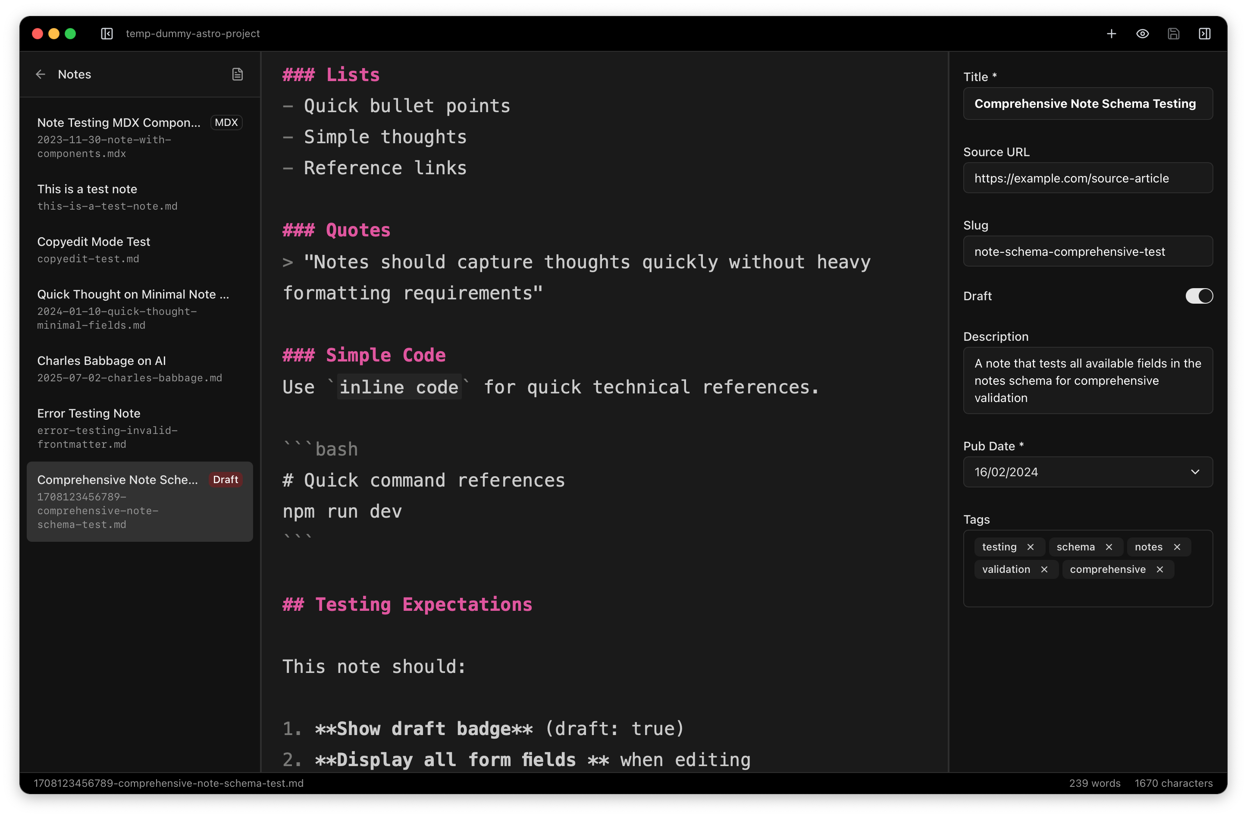Screen dimensions: 1247x817
Task: Click into the Source URL field
Action: [x=1088, y=178]
